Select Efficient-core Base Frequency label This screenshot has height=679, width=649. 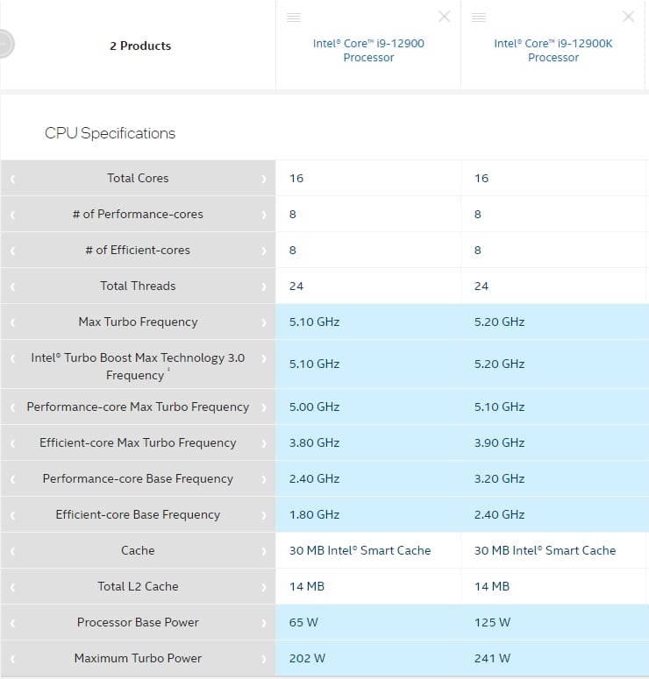(138, 514)
